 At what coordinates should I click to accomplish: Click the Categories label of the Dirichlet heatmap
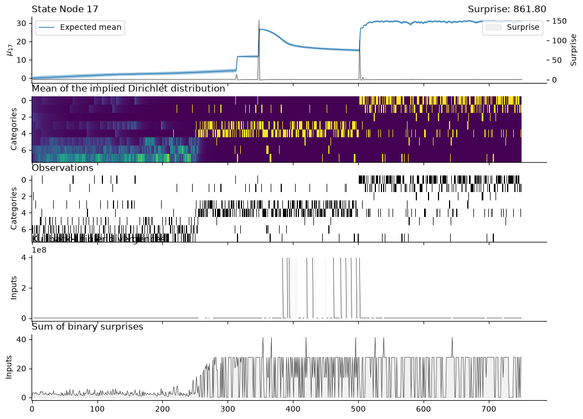coord(14,129)
